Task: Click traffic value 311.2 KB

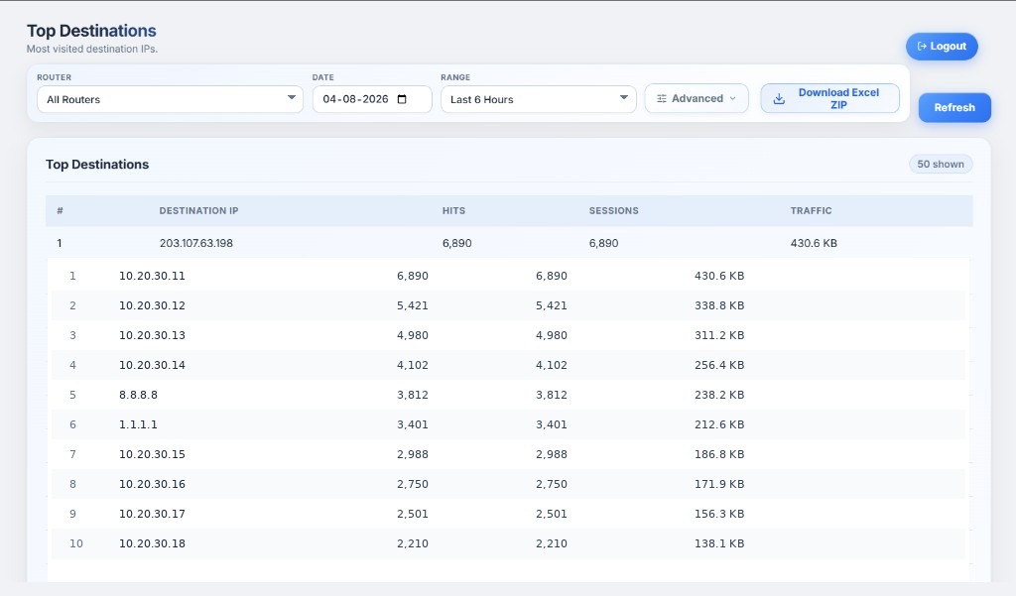Action: pyautogui.click(x=719, y=335)
